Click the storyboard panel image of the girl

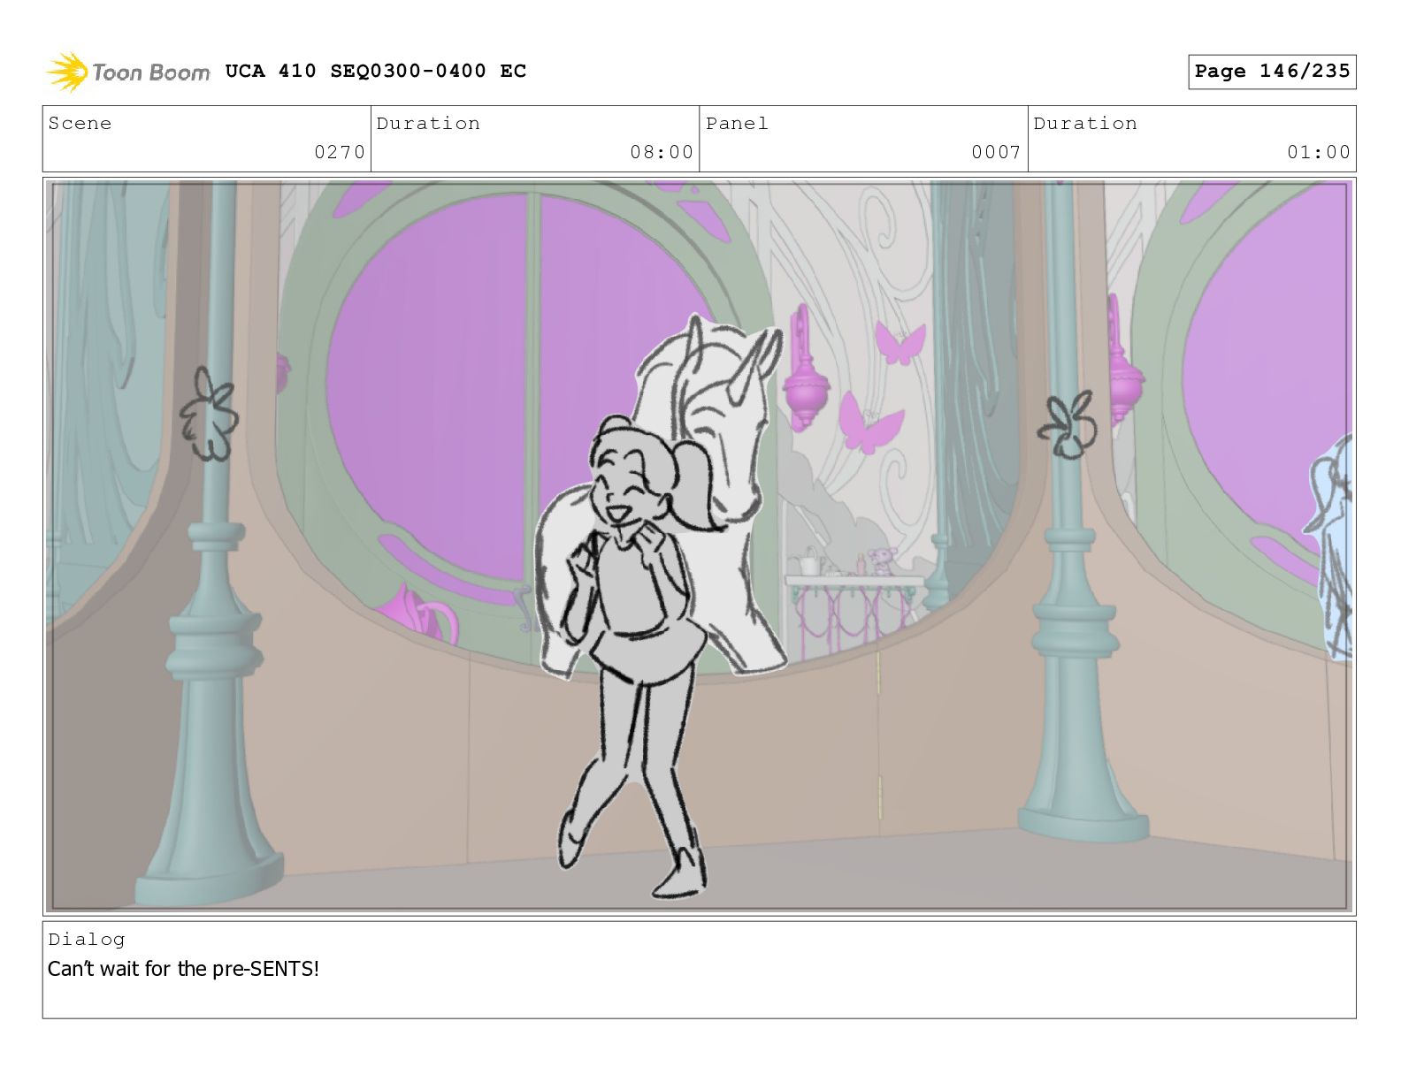(700, 546)
